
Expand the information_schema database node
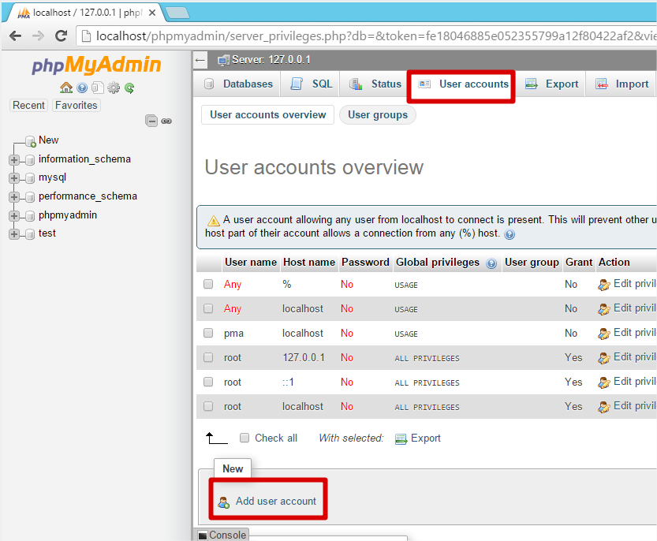14,159
